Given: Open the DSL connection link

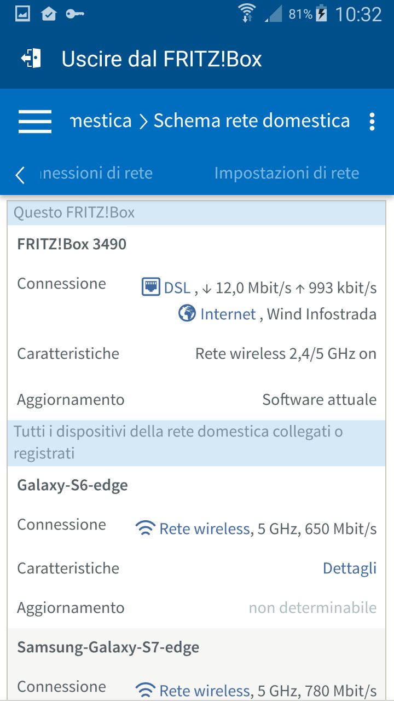Looking at the screenshot, I should [177, 288].
